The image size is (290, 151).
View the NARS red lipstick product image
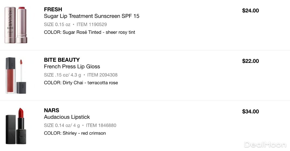tap(16, 126)
